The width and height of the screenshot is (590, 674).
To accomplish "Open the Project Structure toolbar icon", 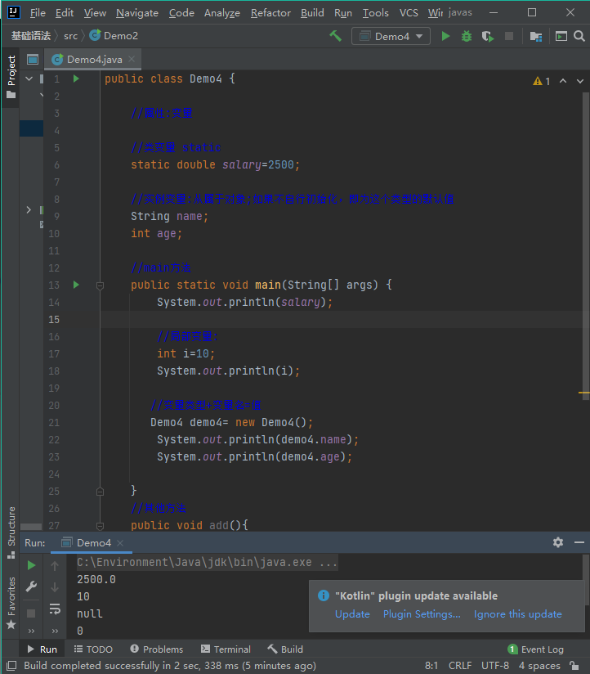I will tap(536, 36).
